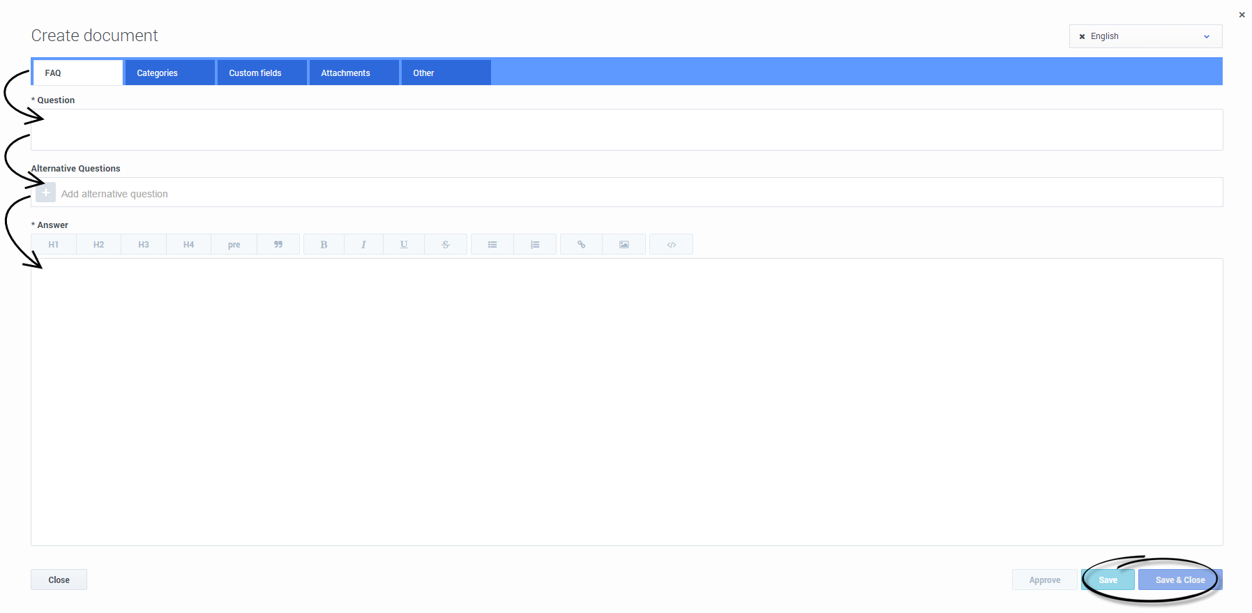
Task: Apply preformatted text style with pre button
Action: coord(234,245)
